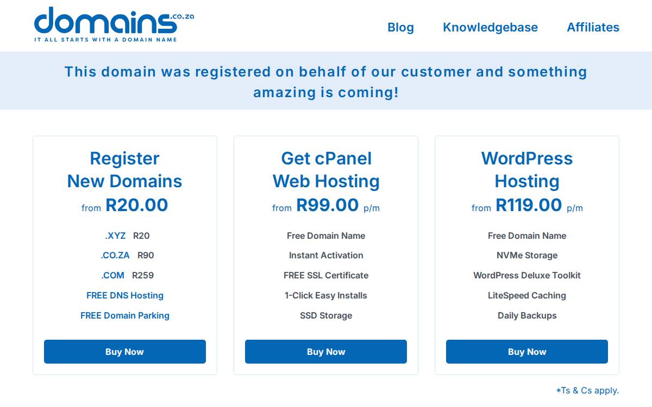This screenshot has height=407, width=652.
Task: Select the .COM domain link
Action: tap(112, 275)
